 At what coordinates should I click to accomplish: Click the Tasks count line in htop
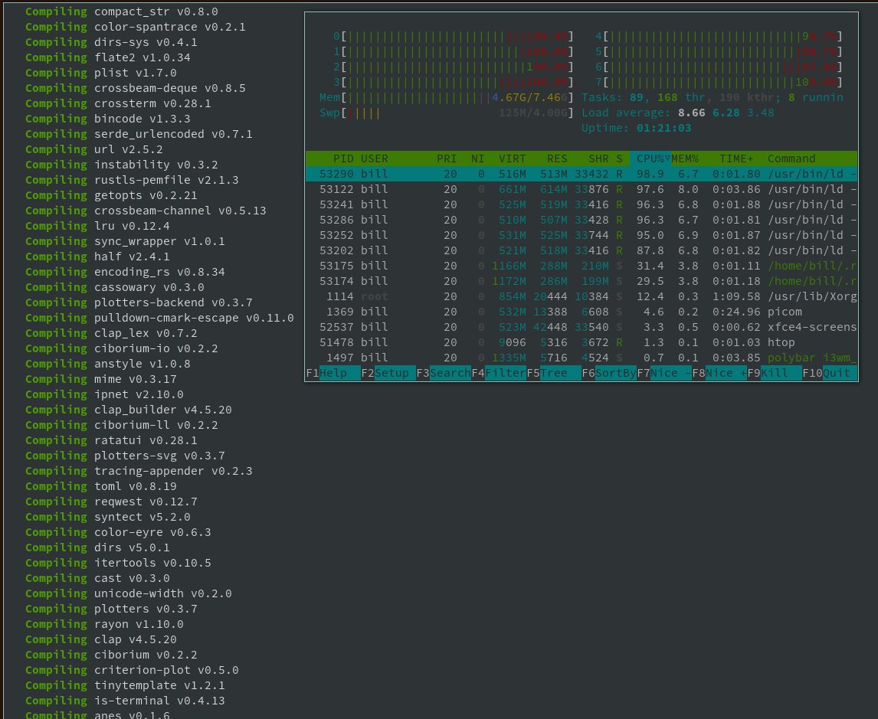[713, 97]
